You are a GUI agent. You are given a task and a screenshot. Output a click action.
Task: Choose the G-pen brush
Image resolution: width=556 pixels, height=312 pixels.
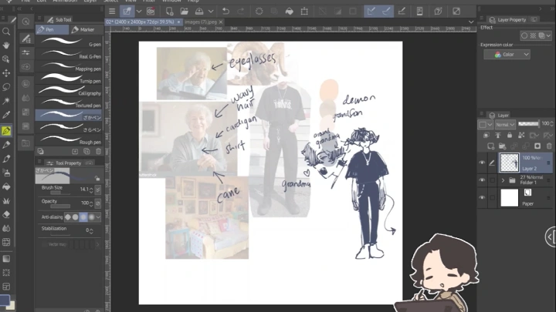pos(69,42)
